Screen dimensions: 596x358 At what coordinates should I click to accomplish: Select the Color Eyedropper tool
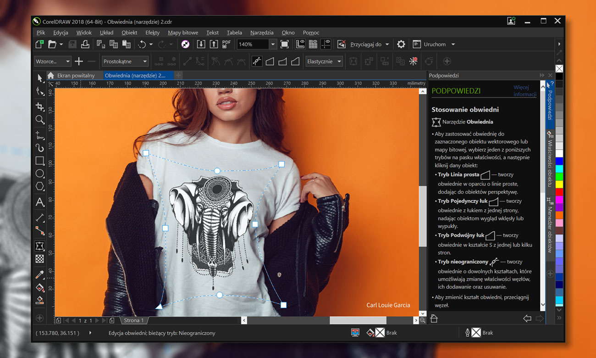tap(40, 274)
